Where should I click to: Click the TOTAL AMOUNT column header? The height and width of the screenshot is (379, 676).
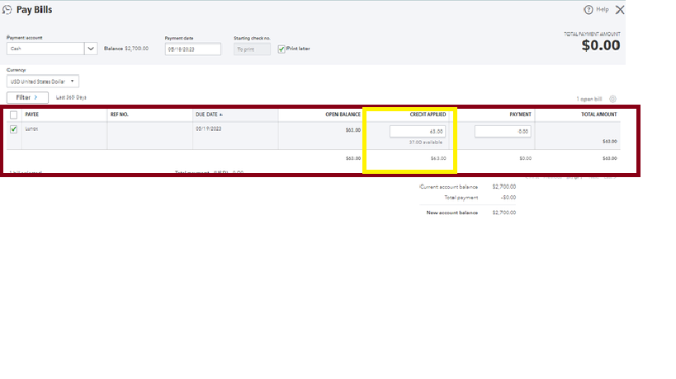[x=599, y=115]
